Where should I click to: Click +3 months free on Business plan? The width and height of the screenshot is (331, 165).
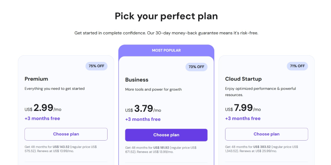pyautogui.click(x=143, y=119)
